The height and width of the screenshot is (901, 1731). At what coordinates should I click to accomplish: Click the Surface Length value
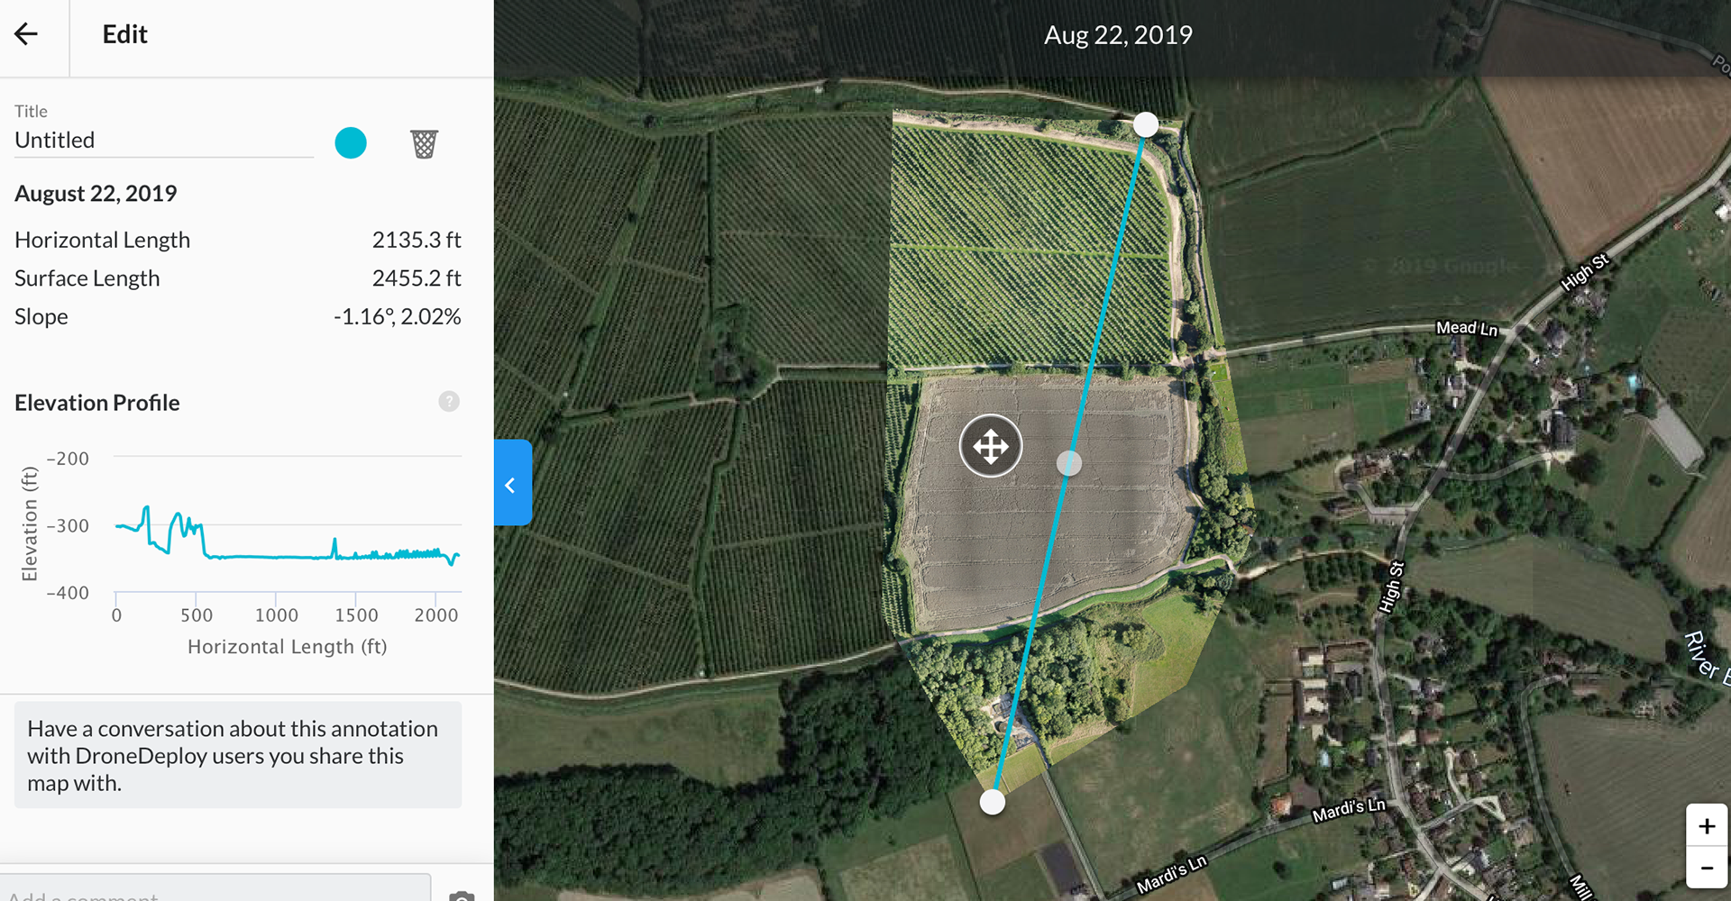pos(417,278)
